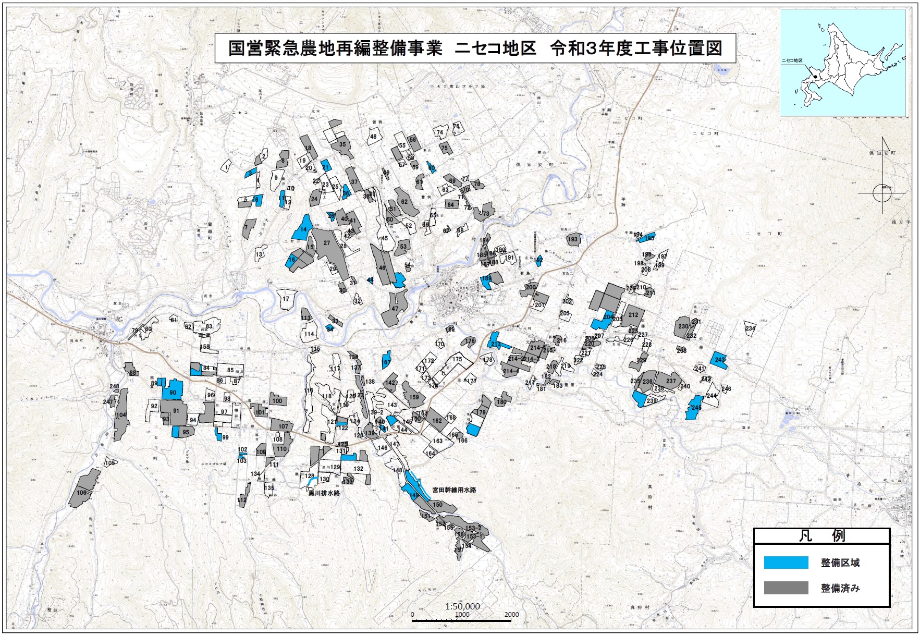Select grey parcel number 179
This screenshot has height=635, width=920.
coord(482,410)
